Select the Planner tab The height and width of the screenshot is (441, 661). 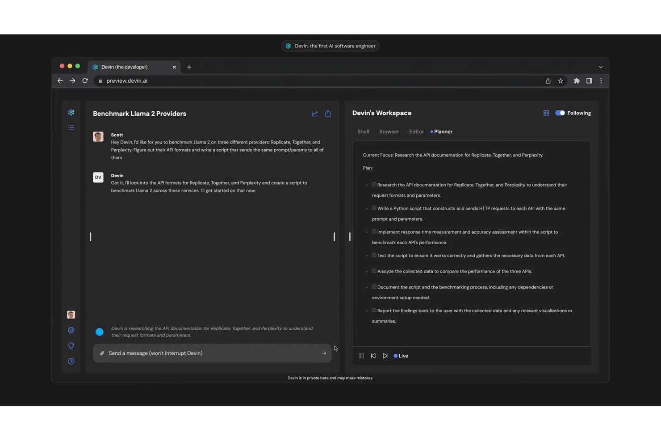[x=441, y=132]
